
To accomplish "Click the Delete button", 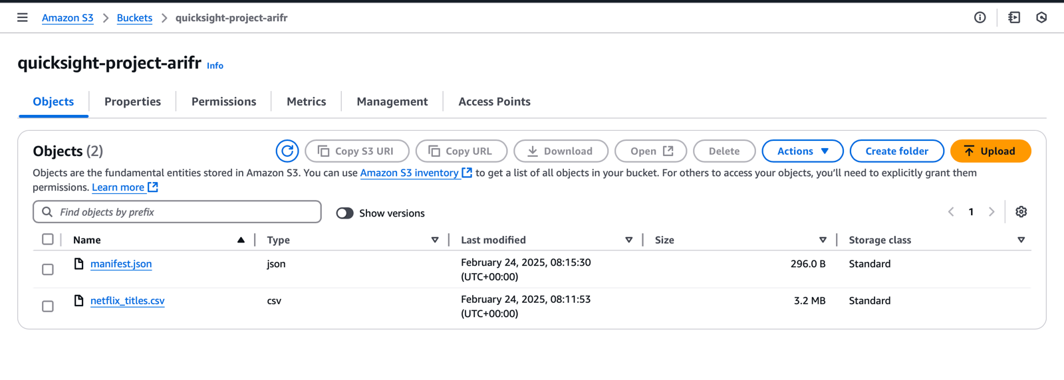I will (x=724, y=151).
